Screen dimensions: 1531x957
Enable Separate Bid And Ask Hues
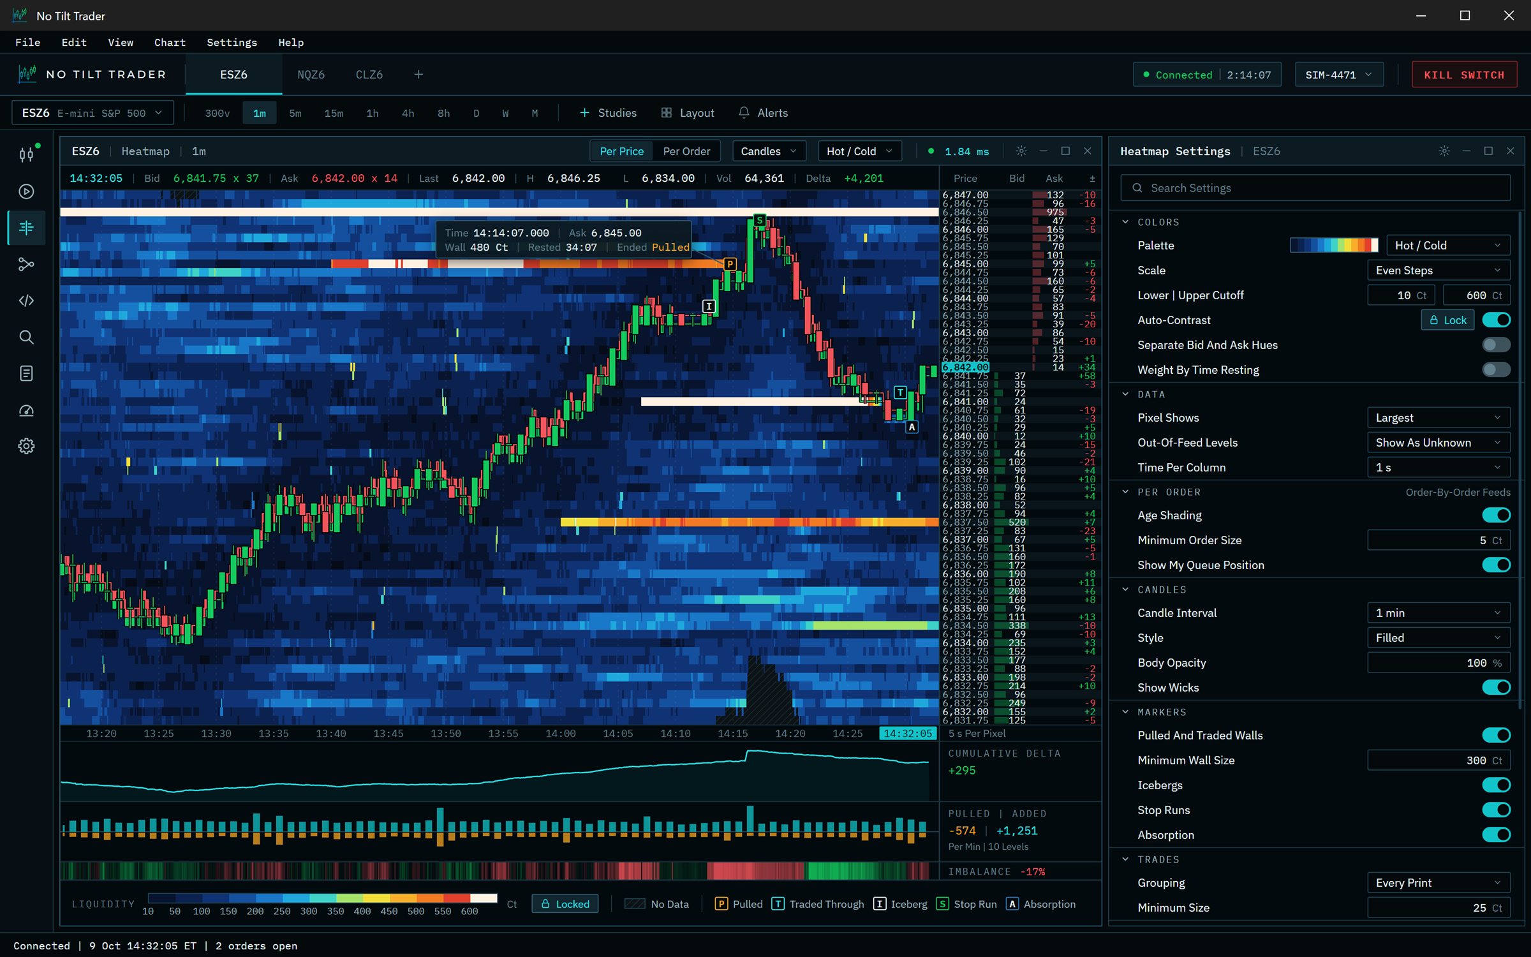point(1496,345)
